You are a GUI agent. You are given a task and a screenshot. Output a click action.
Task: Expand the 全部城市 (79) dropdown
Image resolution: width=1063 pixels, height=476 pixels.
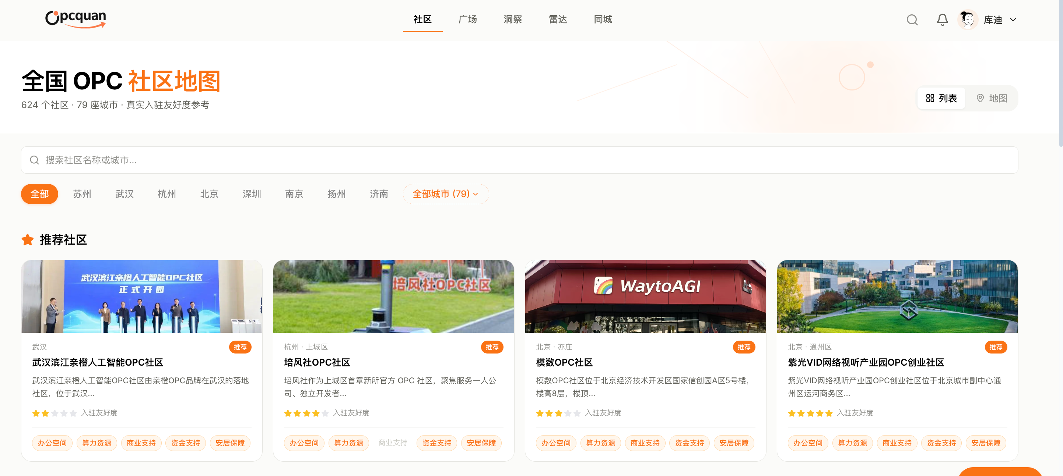tap(446, 194)
